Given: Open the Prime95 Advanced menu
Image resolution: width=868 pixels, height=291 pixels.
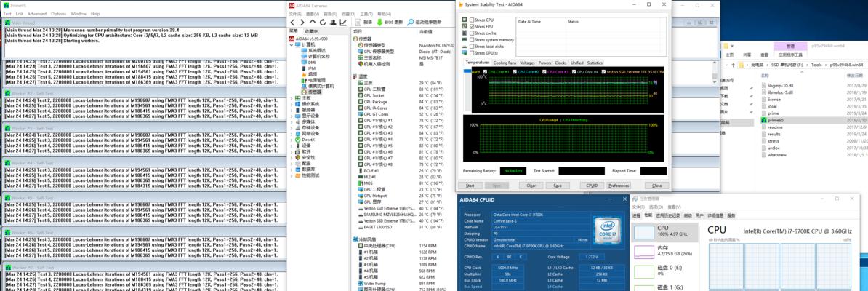Looking at the screenshot, I should [37, 13].
